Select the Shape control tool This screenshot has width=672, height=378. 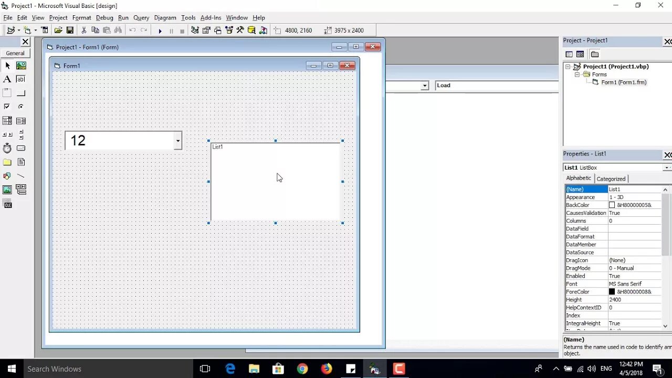pos(7,176)
